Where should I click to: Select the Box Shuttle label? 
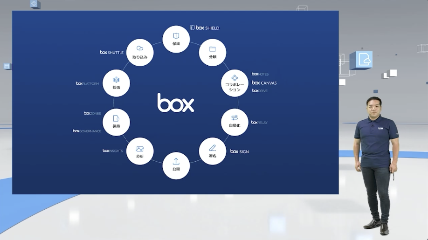(112, 53)
